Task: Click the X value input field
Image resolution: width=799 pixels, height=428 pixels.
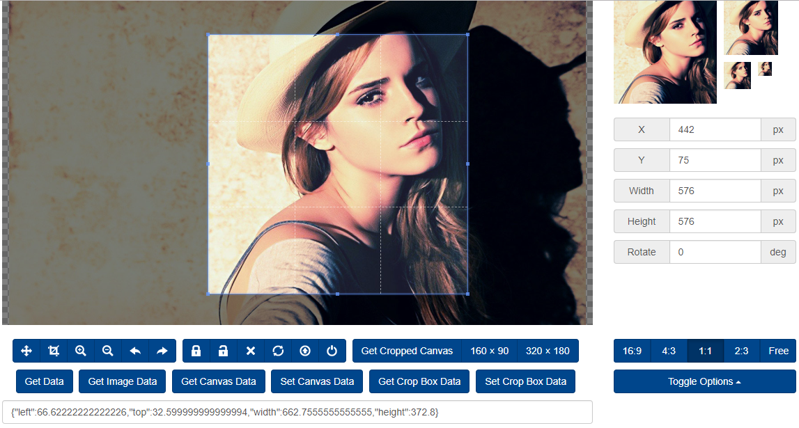Action: point(715,129)
